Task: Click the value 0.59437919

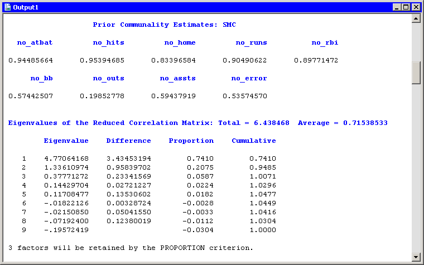Action: tap(174, 96)
